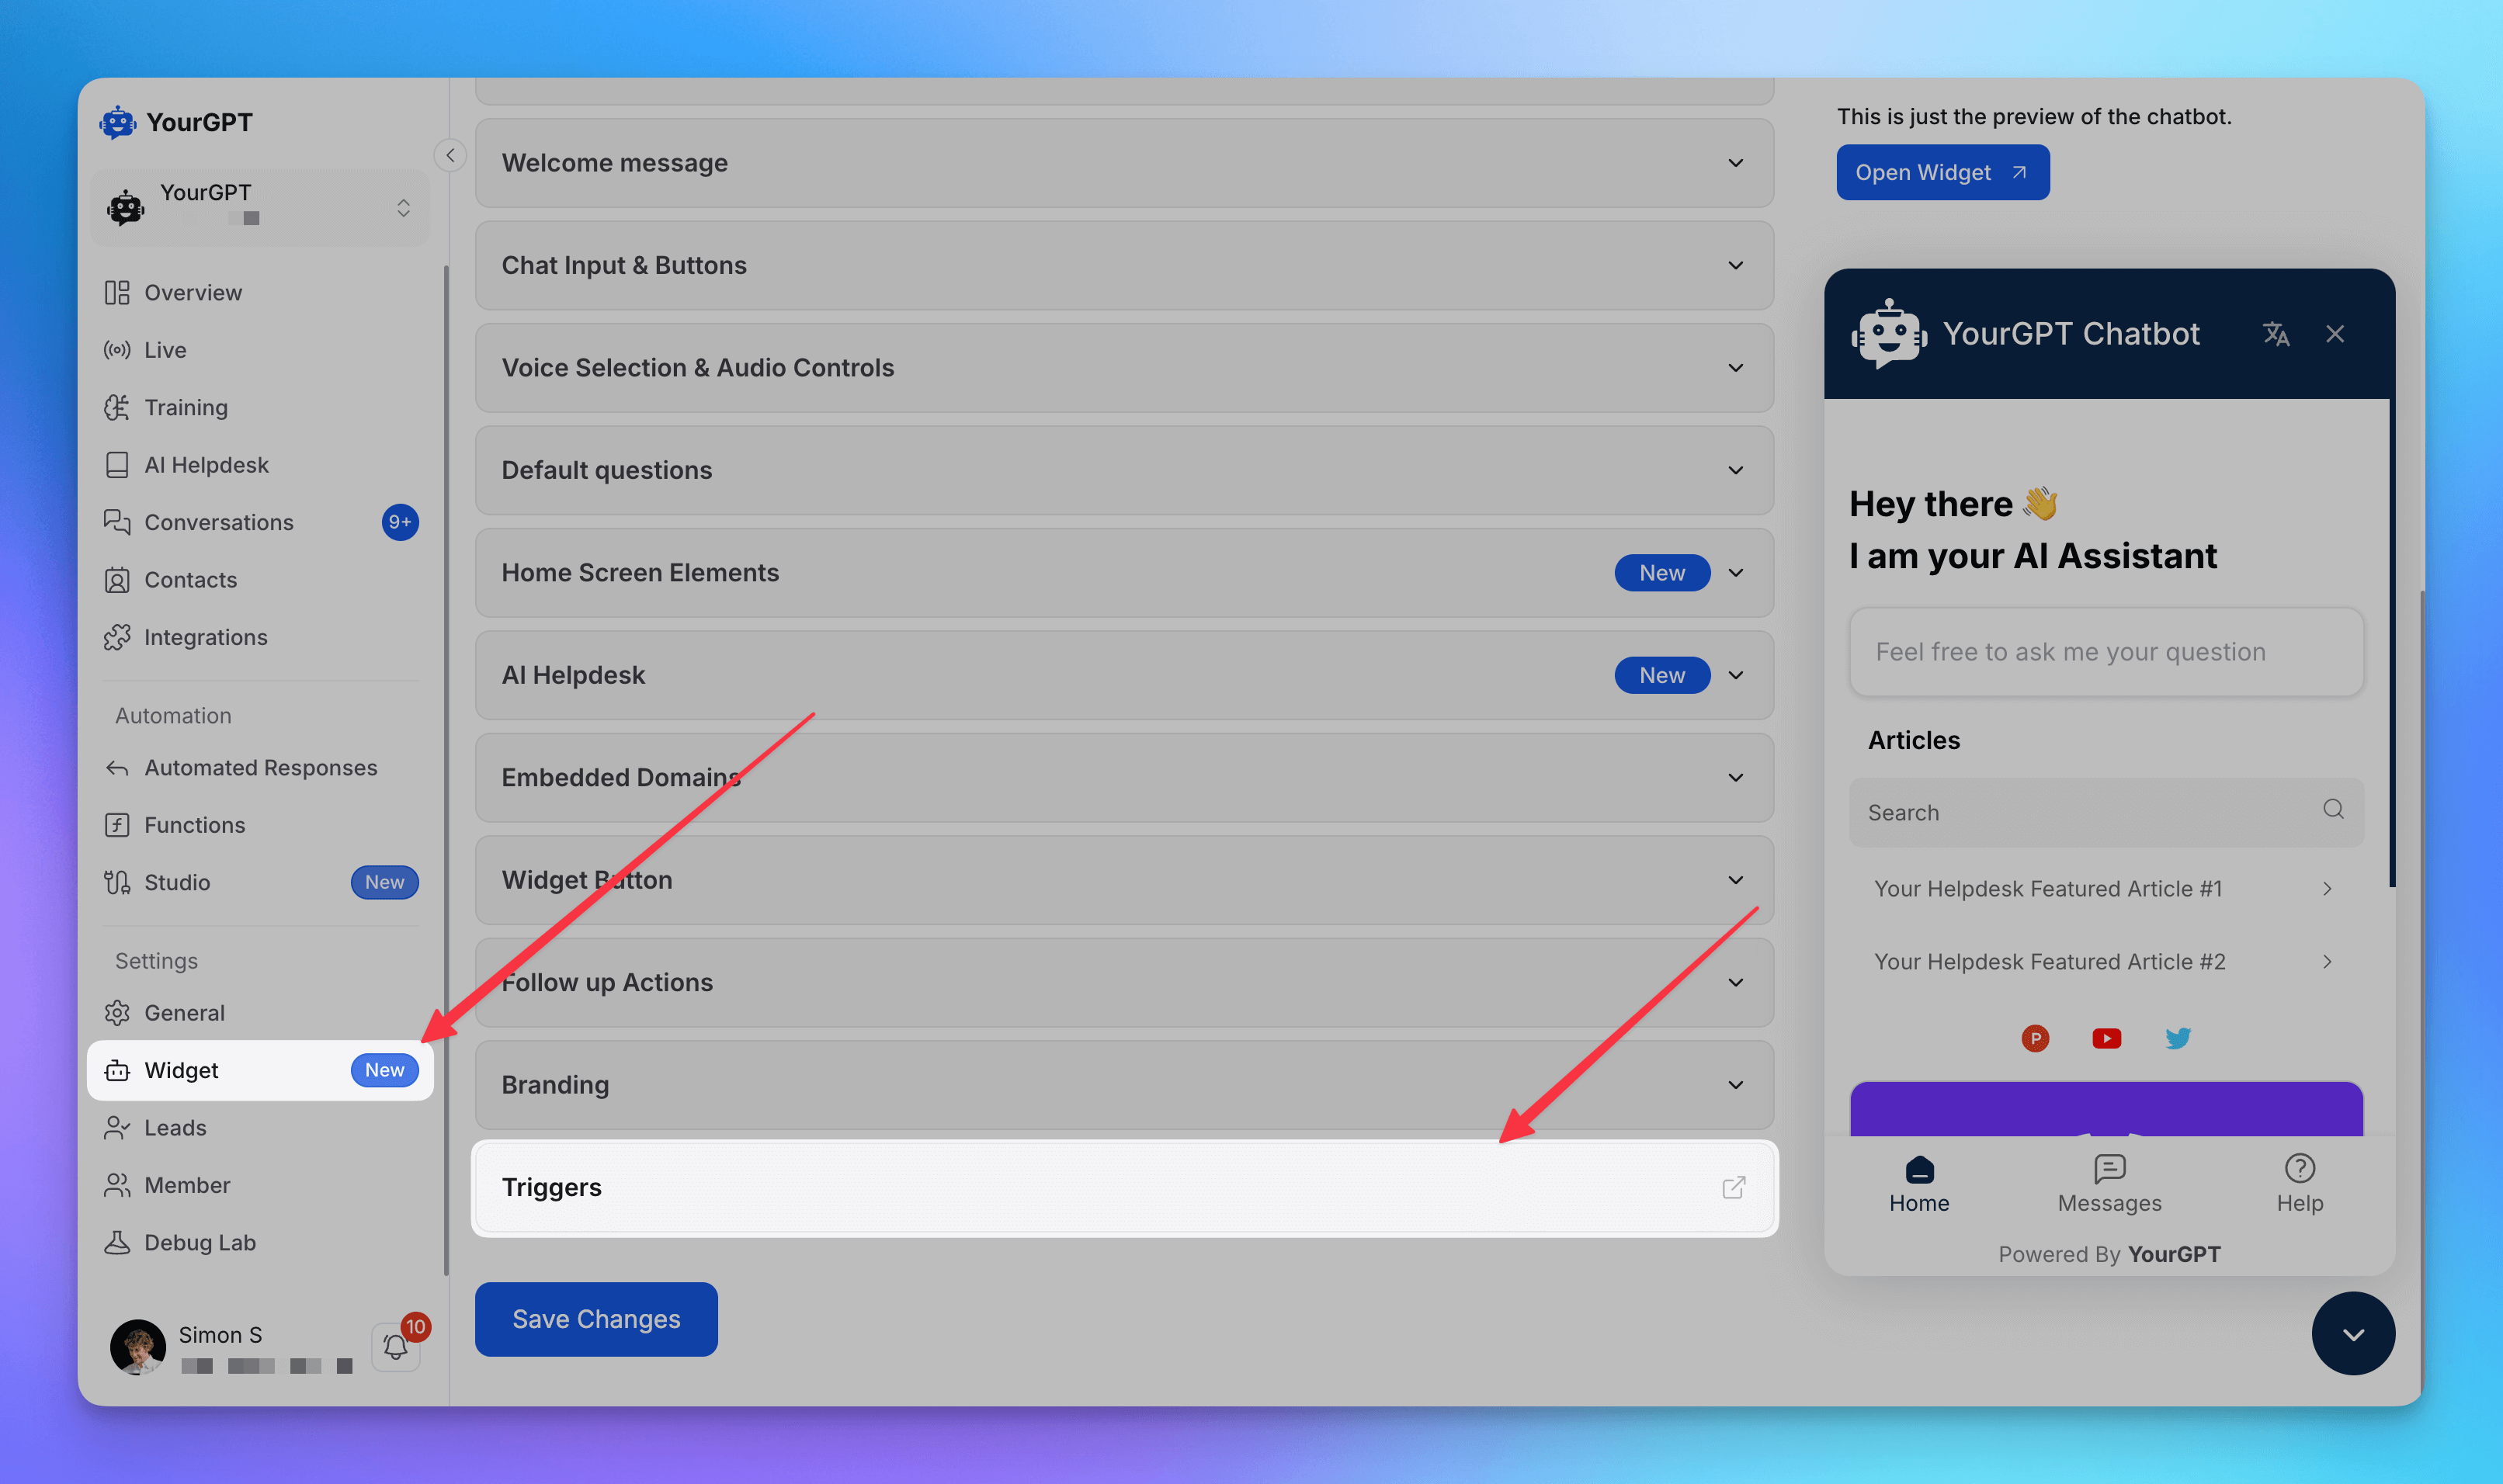Viewport: 2503px width, 1484px height.
Task: Click the Save Changes button
Action: (596, 1319)
